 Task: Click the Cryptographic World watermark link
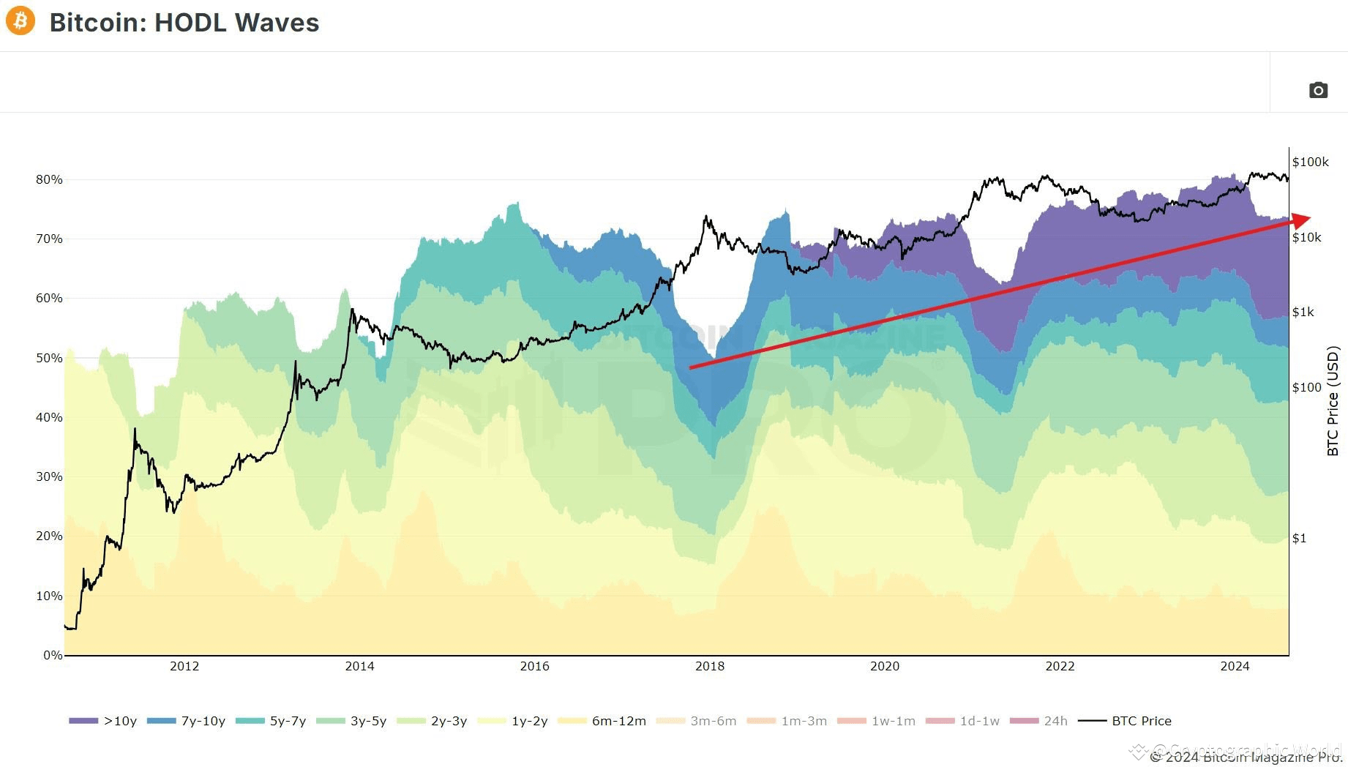pyautogui.click(x=1237, y=748)
